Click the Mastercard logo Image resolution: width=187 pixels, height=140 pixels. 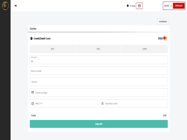tap(165, 38)
